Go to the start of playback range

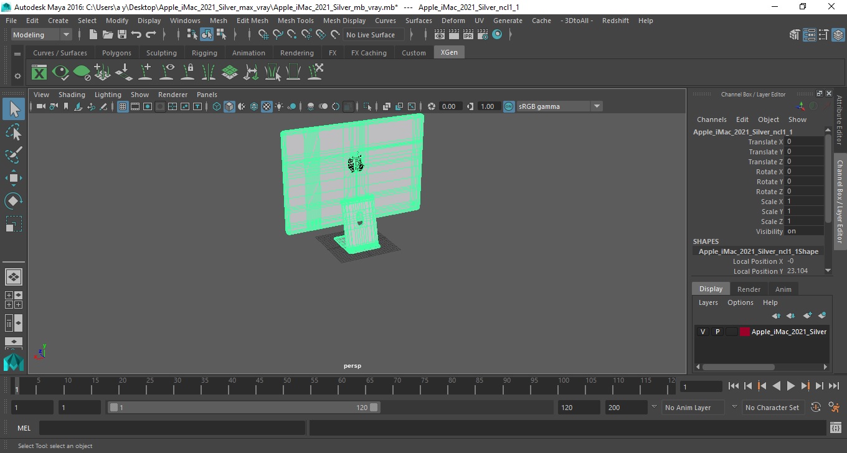point(734,386)
